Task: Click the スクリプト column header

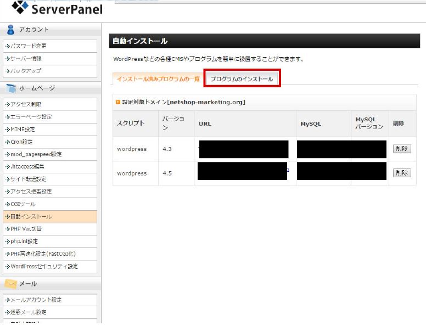Action: [x=136, y=123]
